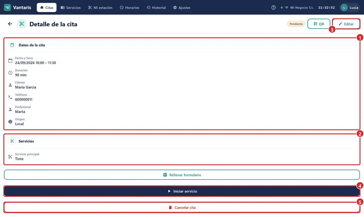Image resolution: width=364 pixels, height=217 pixels.
Task: Click the Vantaris logo icon
Action: pos(8,8)
